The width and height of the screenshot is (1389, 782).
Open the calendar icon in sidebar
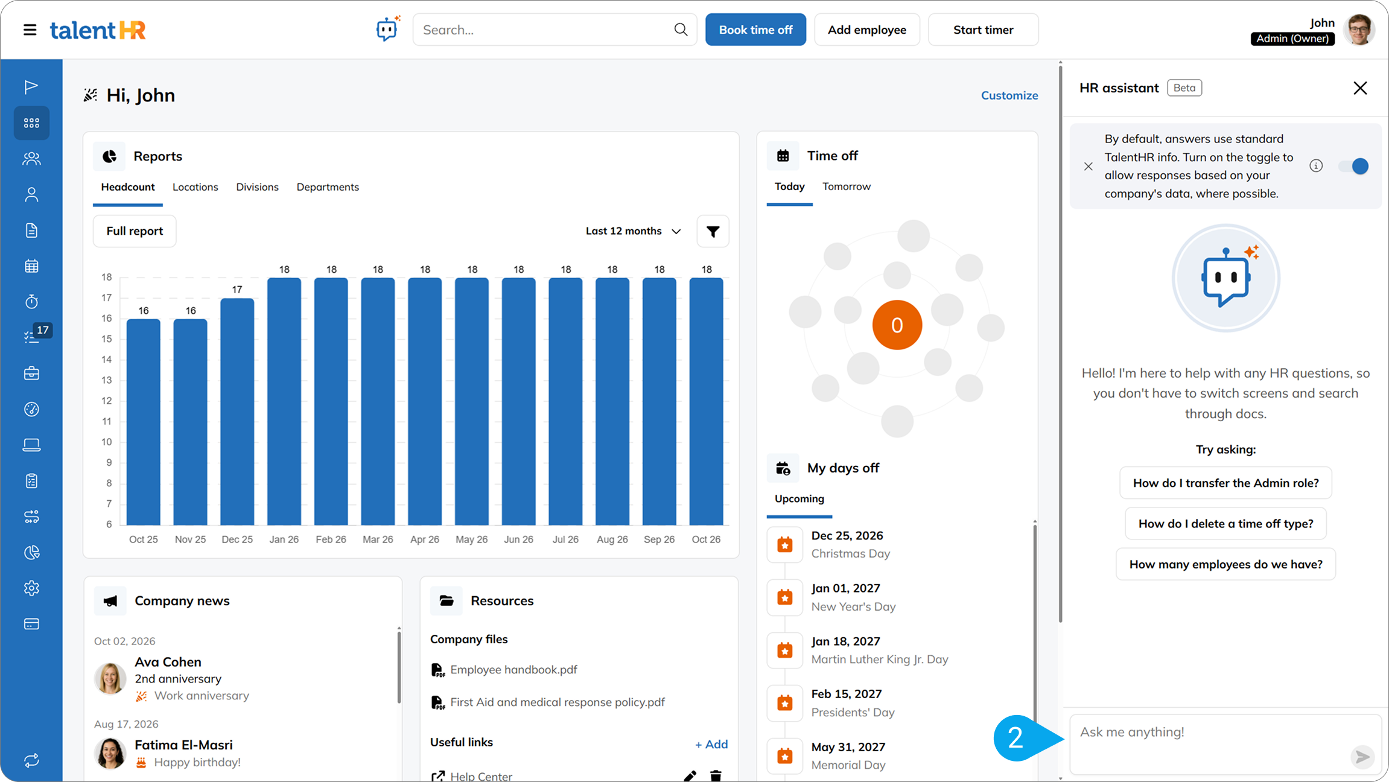31,266
